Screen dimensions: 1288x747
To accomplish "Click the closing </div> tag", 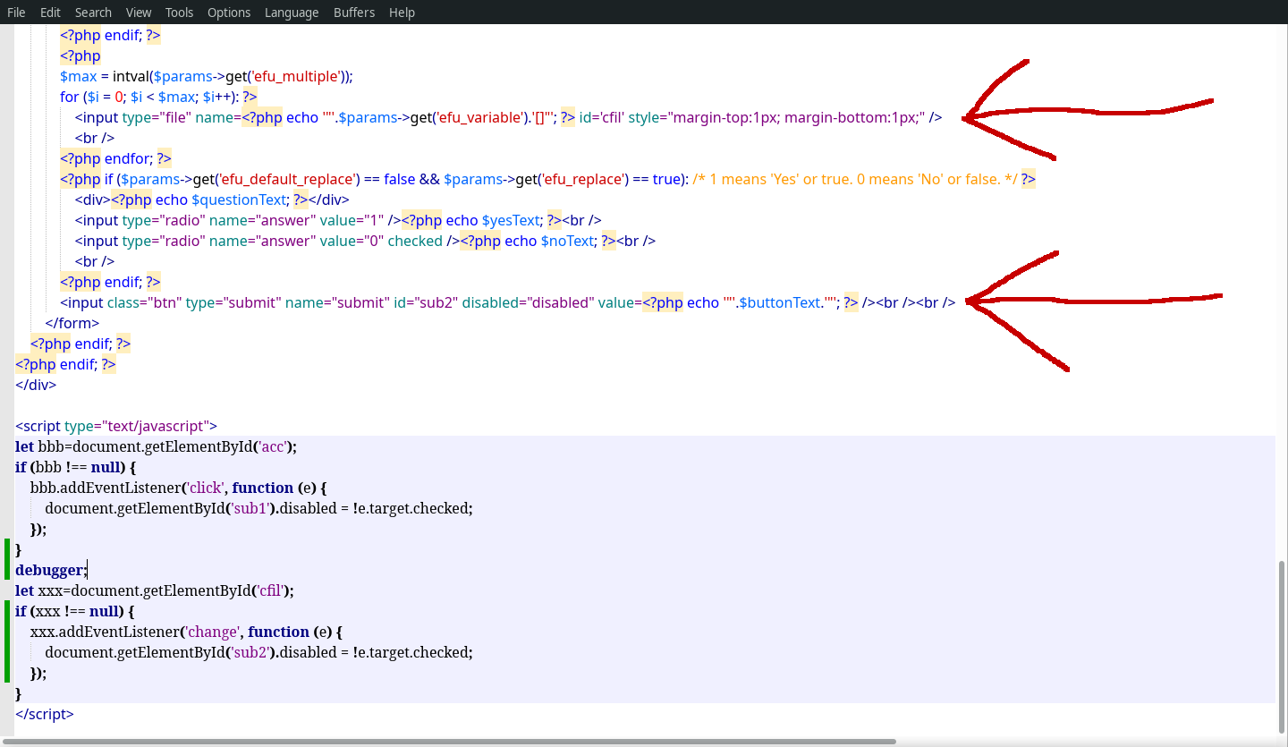I will (35, 385).
